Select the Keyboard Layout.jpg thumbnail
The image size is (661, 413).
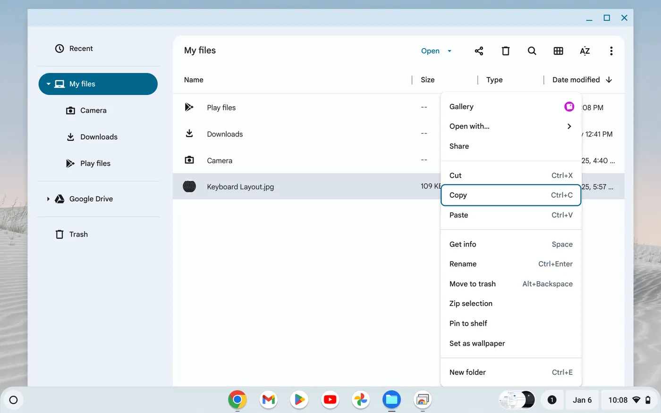(189, 186)
